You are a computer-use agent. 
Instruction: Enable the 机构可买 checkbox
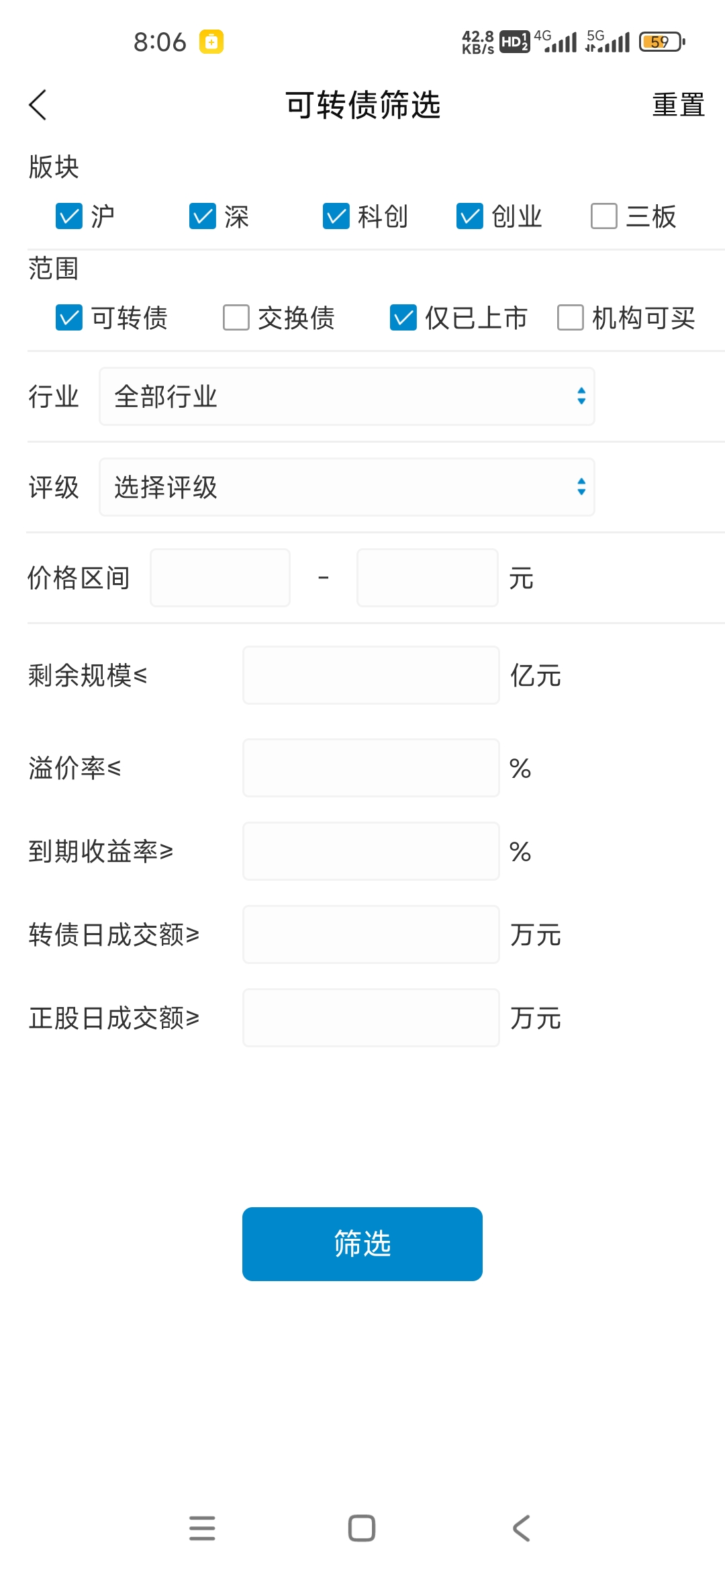[571, 318]
